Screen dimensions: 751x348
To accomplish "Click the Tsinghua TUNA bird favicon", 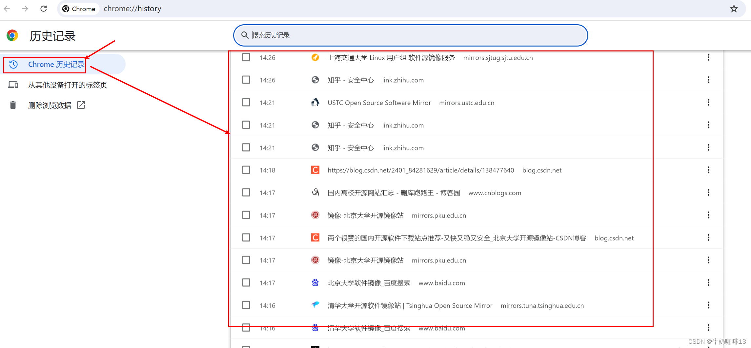I will click(315, 305).
